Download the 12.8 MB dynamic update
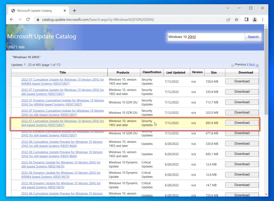 point(242,174)
